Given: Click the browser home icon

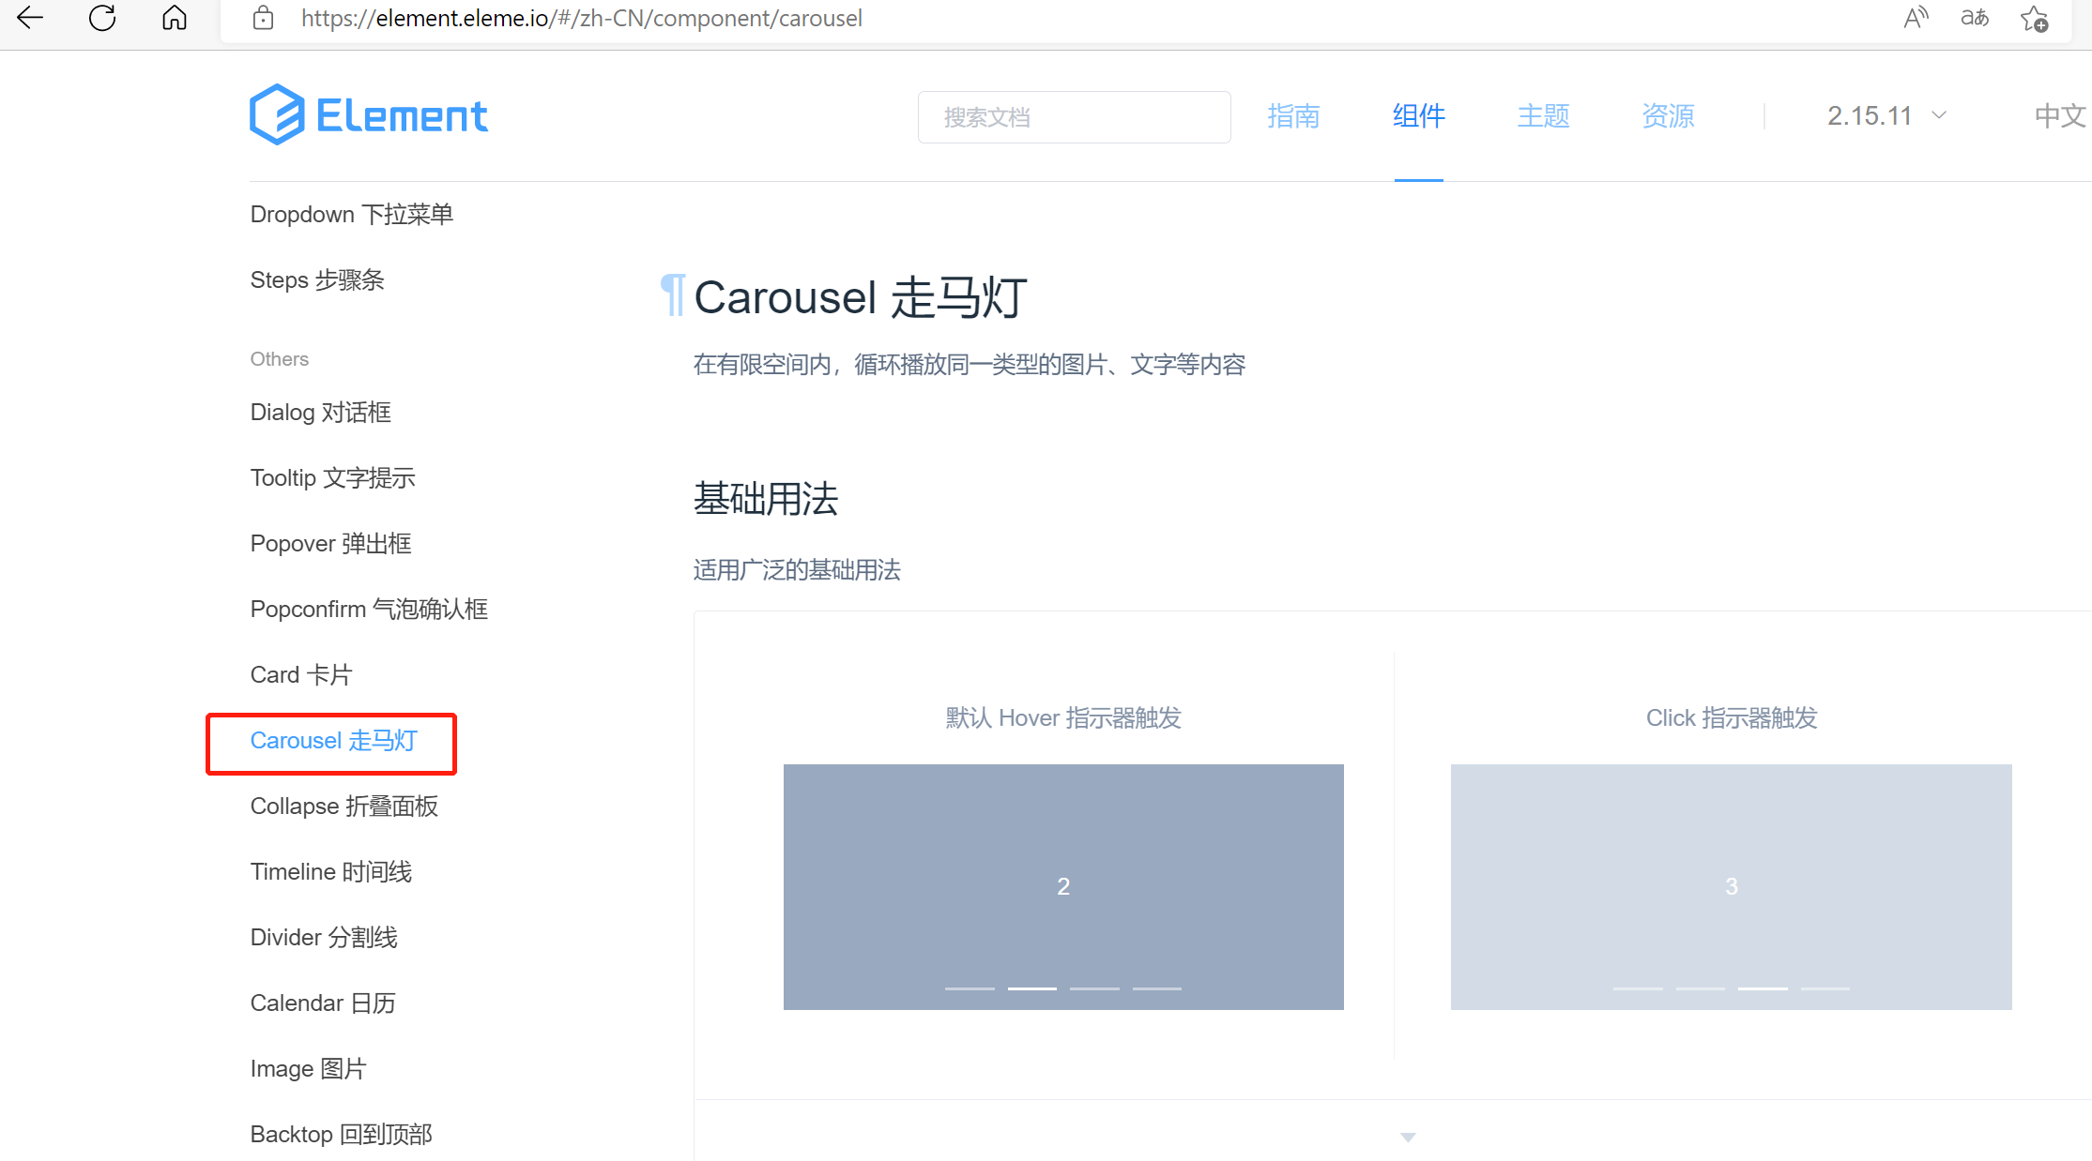Looking at the screenshot, I should (x=175, y=18).
